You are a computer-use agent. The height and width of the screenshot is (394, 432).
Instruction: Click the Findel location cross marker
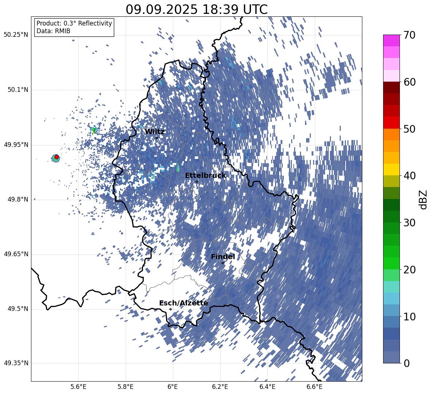tap(223, 263)
